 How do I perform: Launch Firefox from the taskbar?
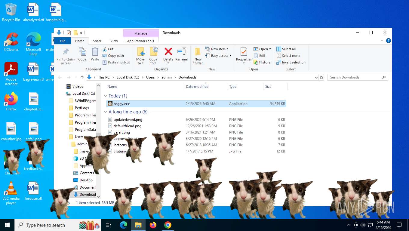153,225
